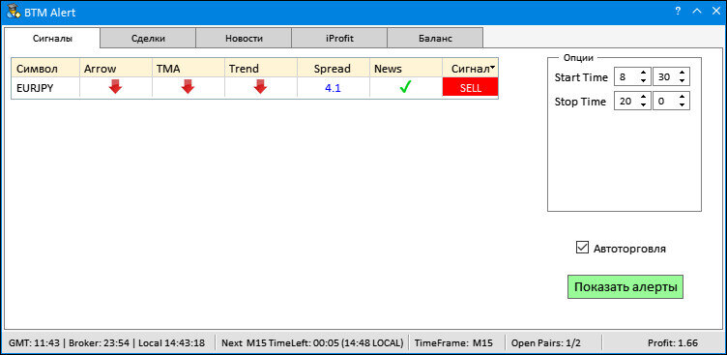Screen dimensions: 727x355
Task: Open the help question mark in title bar
Action: coord(678,12)
